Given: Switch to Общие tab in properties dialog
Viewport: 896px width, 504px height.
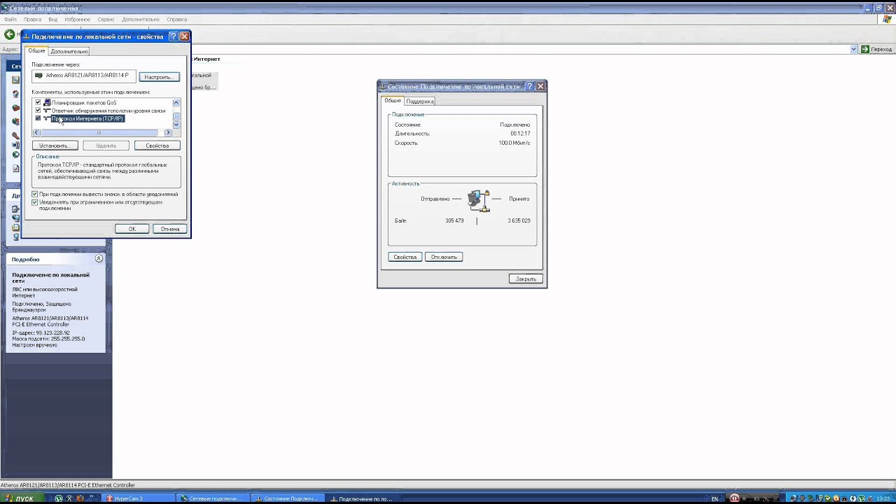Looking at the screenshot, I should click(36, 51).
